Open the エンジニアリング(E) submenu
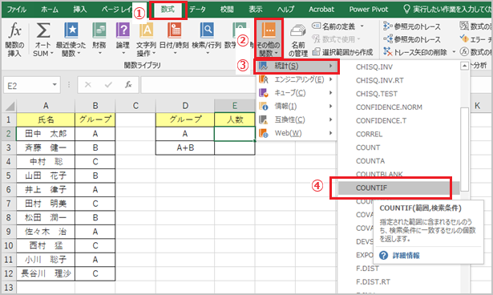This screenshot has width=493, height=295. (x=296, y=79)
